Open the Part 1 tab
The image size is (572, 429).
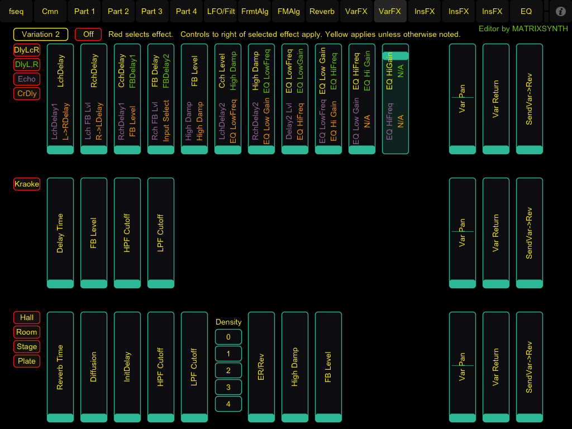pos(84,11)
